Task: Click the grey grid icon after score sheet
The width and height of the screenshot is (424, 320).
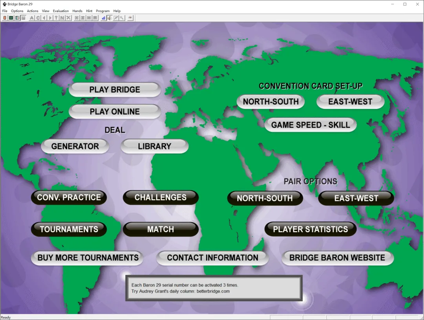Action: point(23,18)
